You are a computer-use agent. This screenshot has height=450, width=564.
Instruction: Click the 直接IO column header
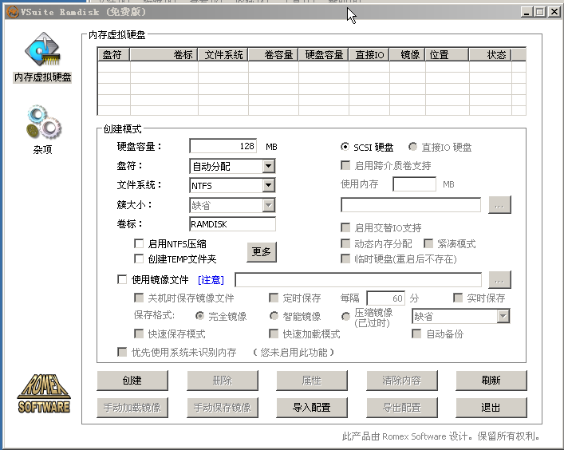369,55
